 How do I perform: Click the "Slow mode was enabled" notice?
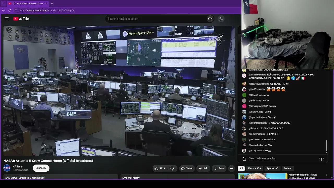point(262,158)
